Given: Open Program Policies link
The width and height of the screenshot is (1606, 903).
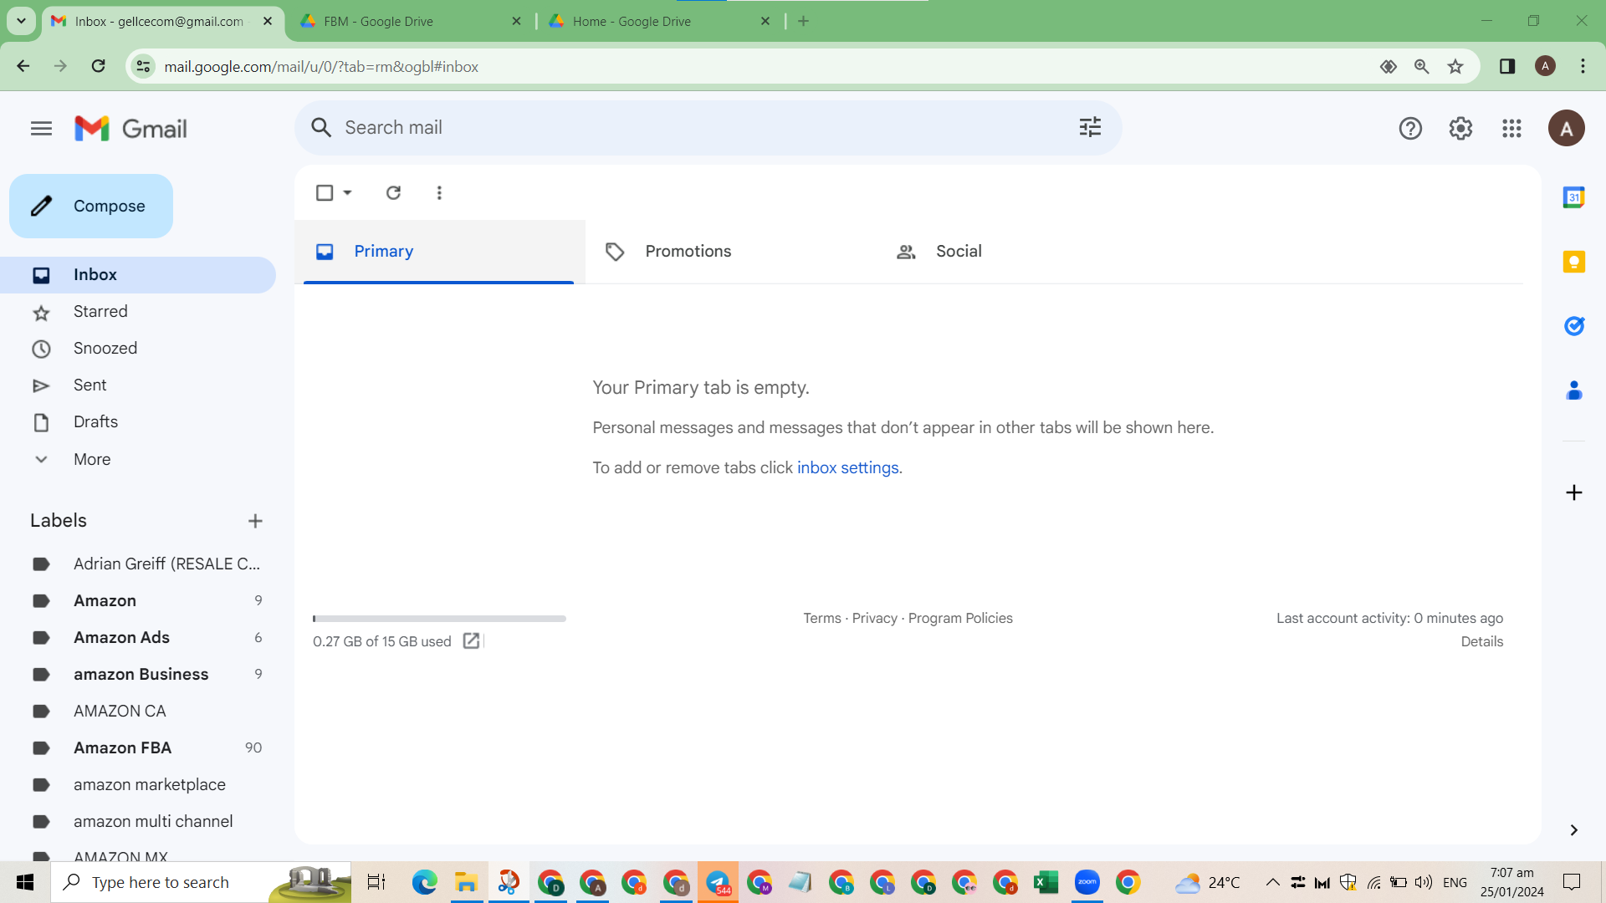Looking at the screenshot, I should 960,619.
